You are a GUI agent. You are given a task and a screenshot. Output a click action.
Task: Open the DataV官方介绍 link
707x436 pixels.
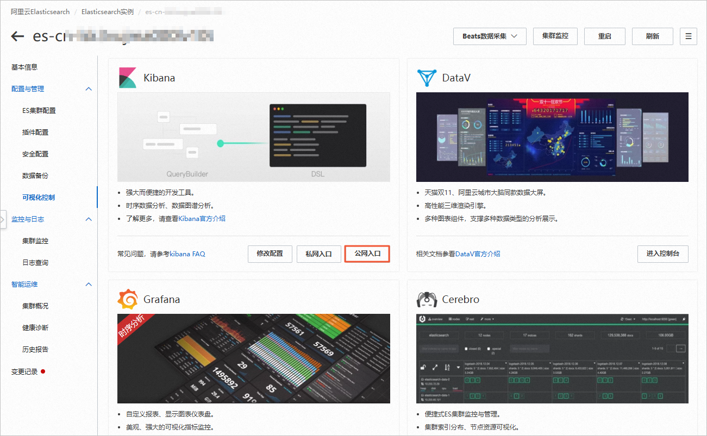(478, 254)
